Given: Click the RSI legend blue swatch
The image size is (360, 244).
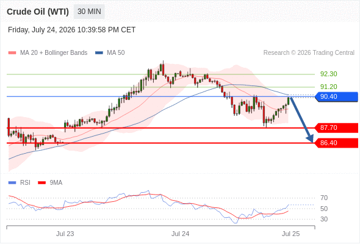Looking at the screenshot, I should coord(12,183).
